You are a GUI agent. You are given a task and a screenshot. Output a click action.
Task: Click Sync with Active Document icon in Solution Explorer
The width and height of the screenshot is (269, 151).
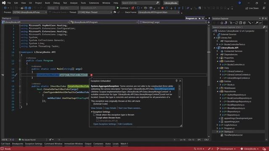point(237,23)
